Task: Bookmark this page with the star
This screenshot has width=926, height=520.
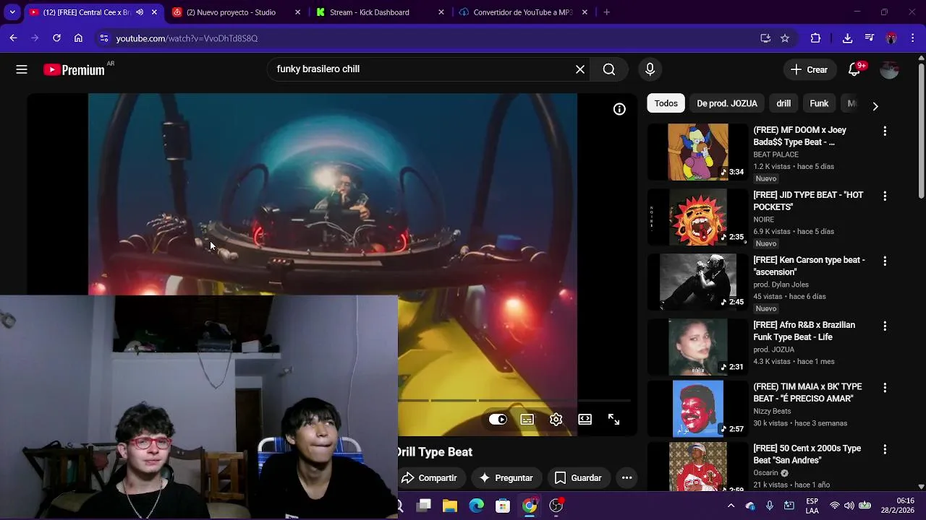Action: point(785,38)
